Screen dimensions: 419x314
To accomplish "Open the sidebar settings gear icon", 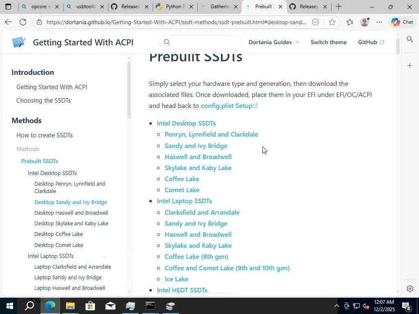I will pyautogui.click(x=410, y=289).
